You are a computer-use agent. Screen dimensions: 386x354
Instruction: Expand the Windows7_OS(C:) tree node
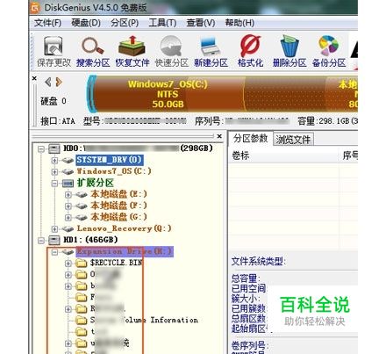click(x=54, y=171)
